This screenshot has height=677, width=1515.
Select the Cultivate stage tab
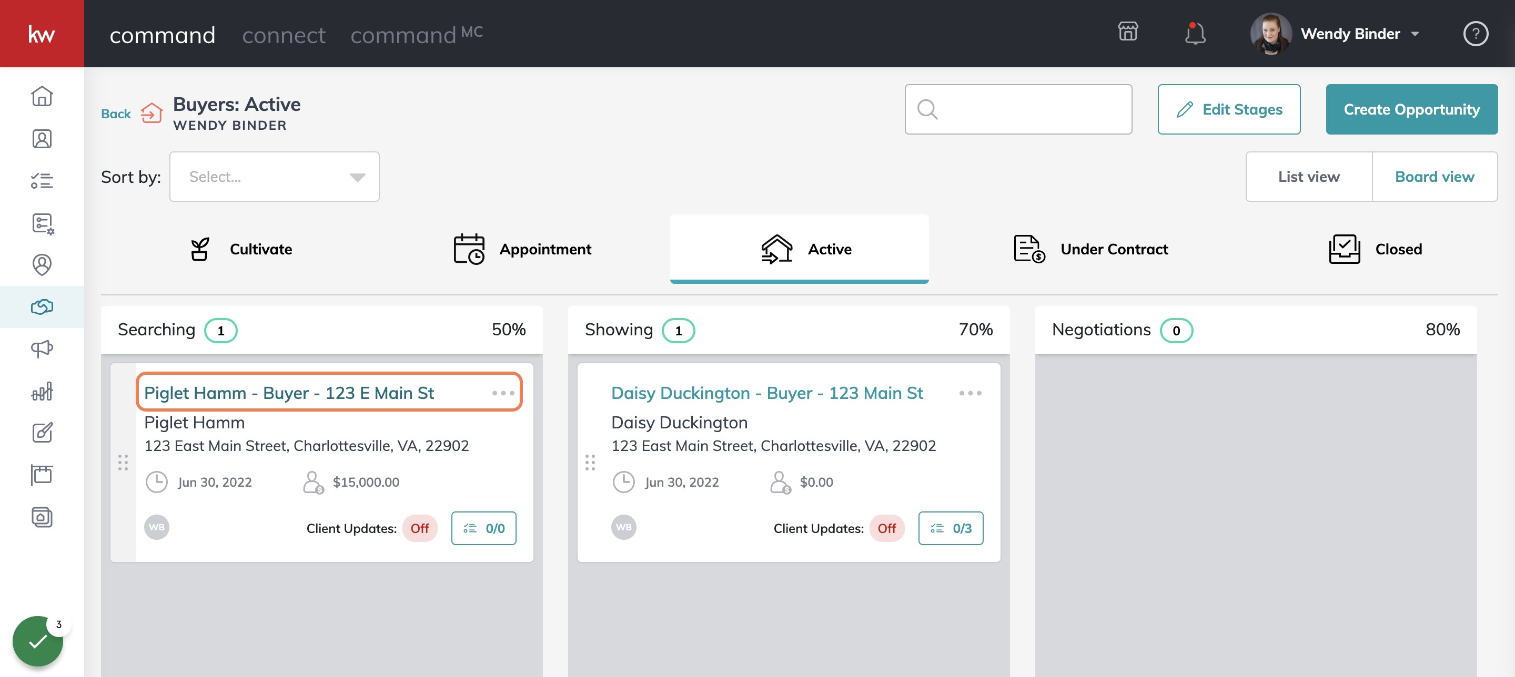pyautogui.click(x=240, y=249)
